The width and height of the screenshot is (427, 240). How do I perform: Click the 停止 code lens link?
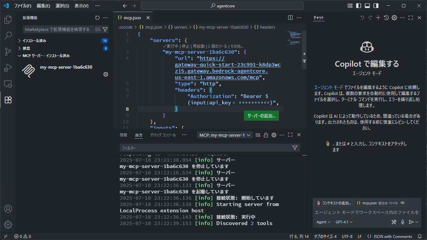(185, 46)
